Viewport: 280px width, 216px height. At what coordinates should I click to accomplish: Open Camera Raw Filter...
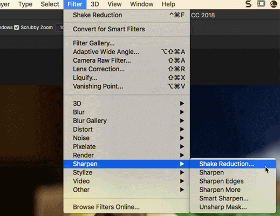point(127,60)
